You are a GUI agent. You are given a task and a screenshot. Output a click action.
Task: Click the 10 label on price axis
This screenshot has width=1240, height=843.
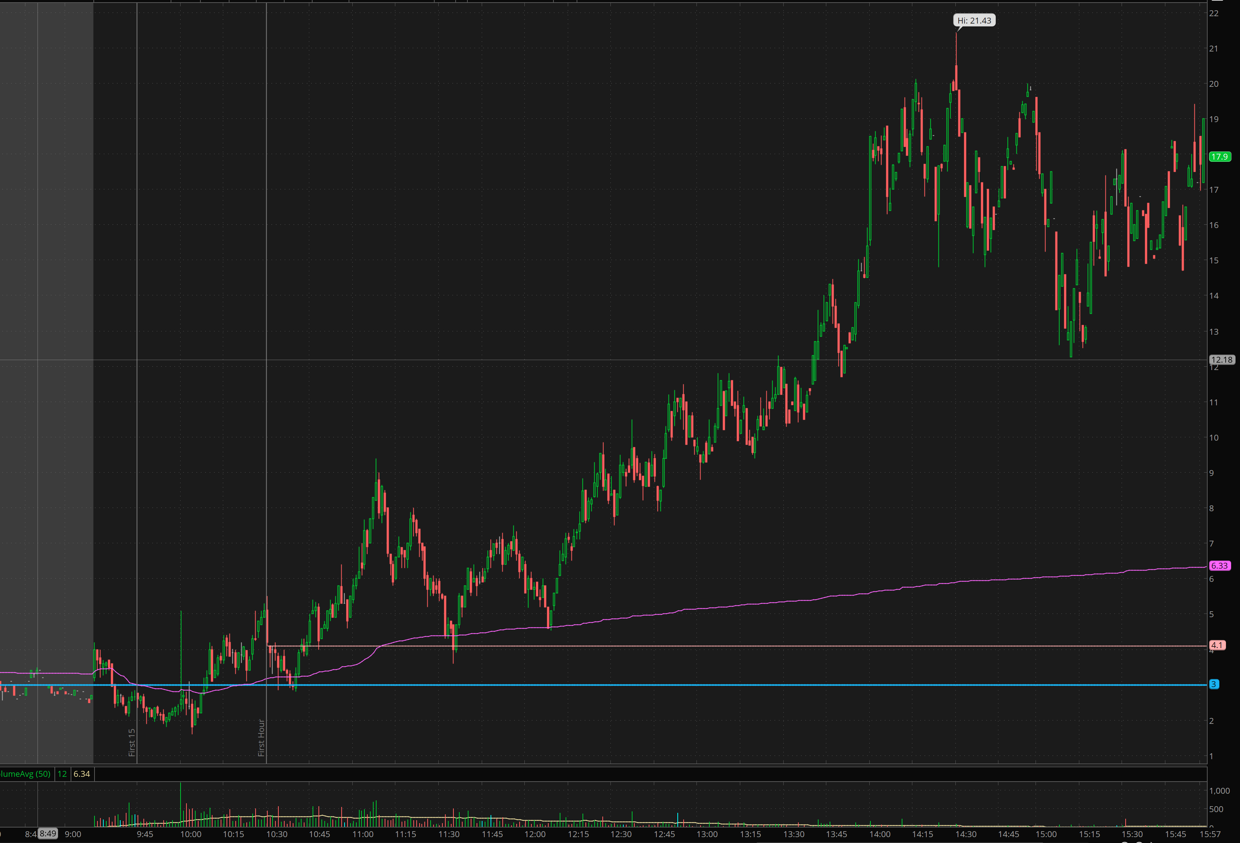[x=1214, y=438]
